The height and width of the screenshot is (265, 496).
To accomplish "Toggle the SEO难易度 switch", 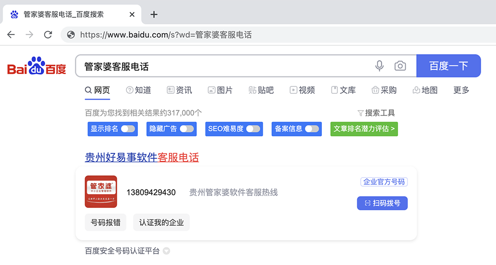I will (253, 129).
